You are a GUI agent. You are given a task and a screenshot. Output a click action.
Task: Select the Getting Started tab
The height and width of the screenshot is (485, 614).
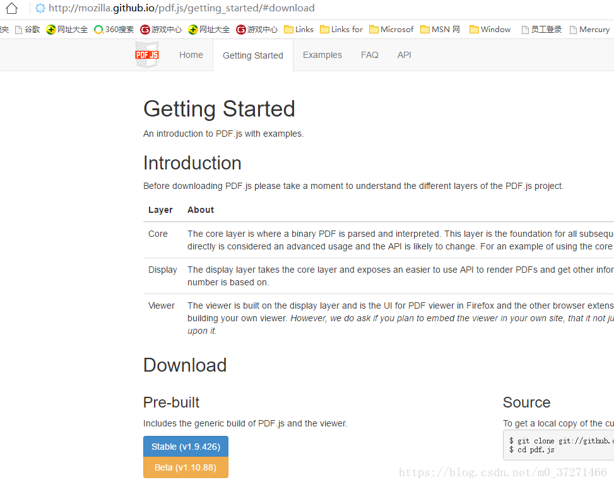click(x=253, y=55)
